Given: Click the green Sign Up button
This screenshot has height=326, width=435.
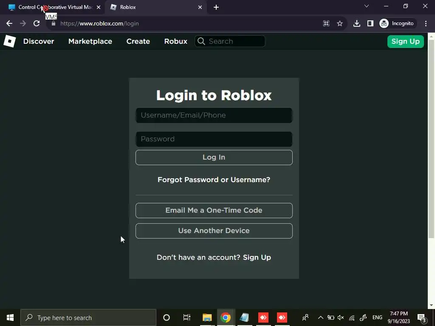Looking at the screenshot, I should point(406,42).
